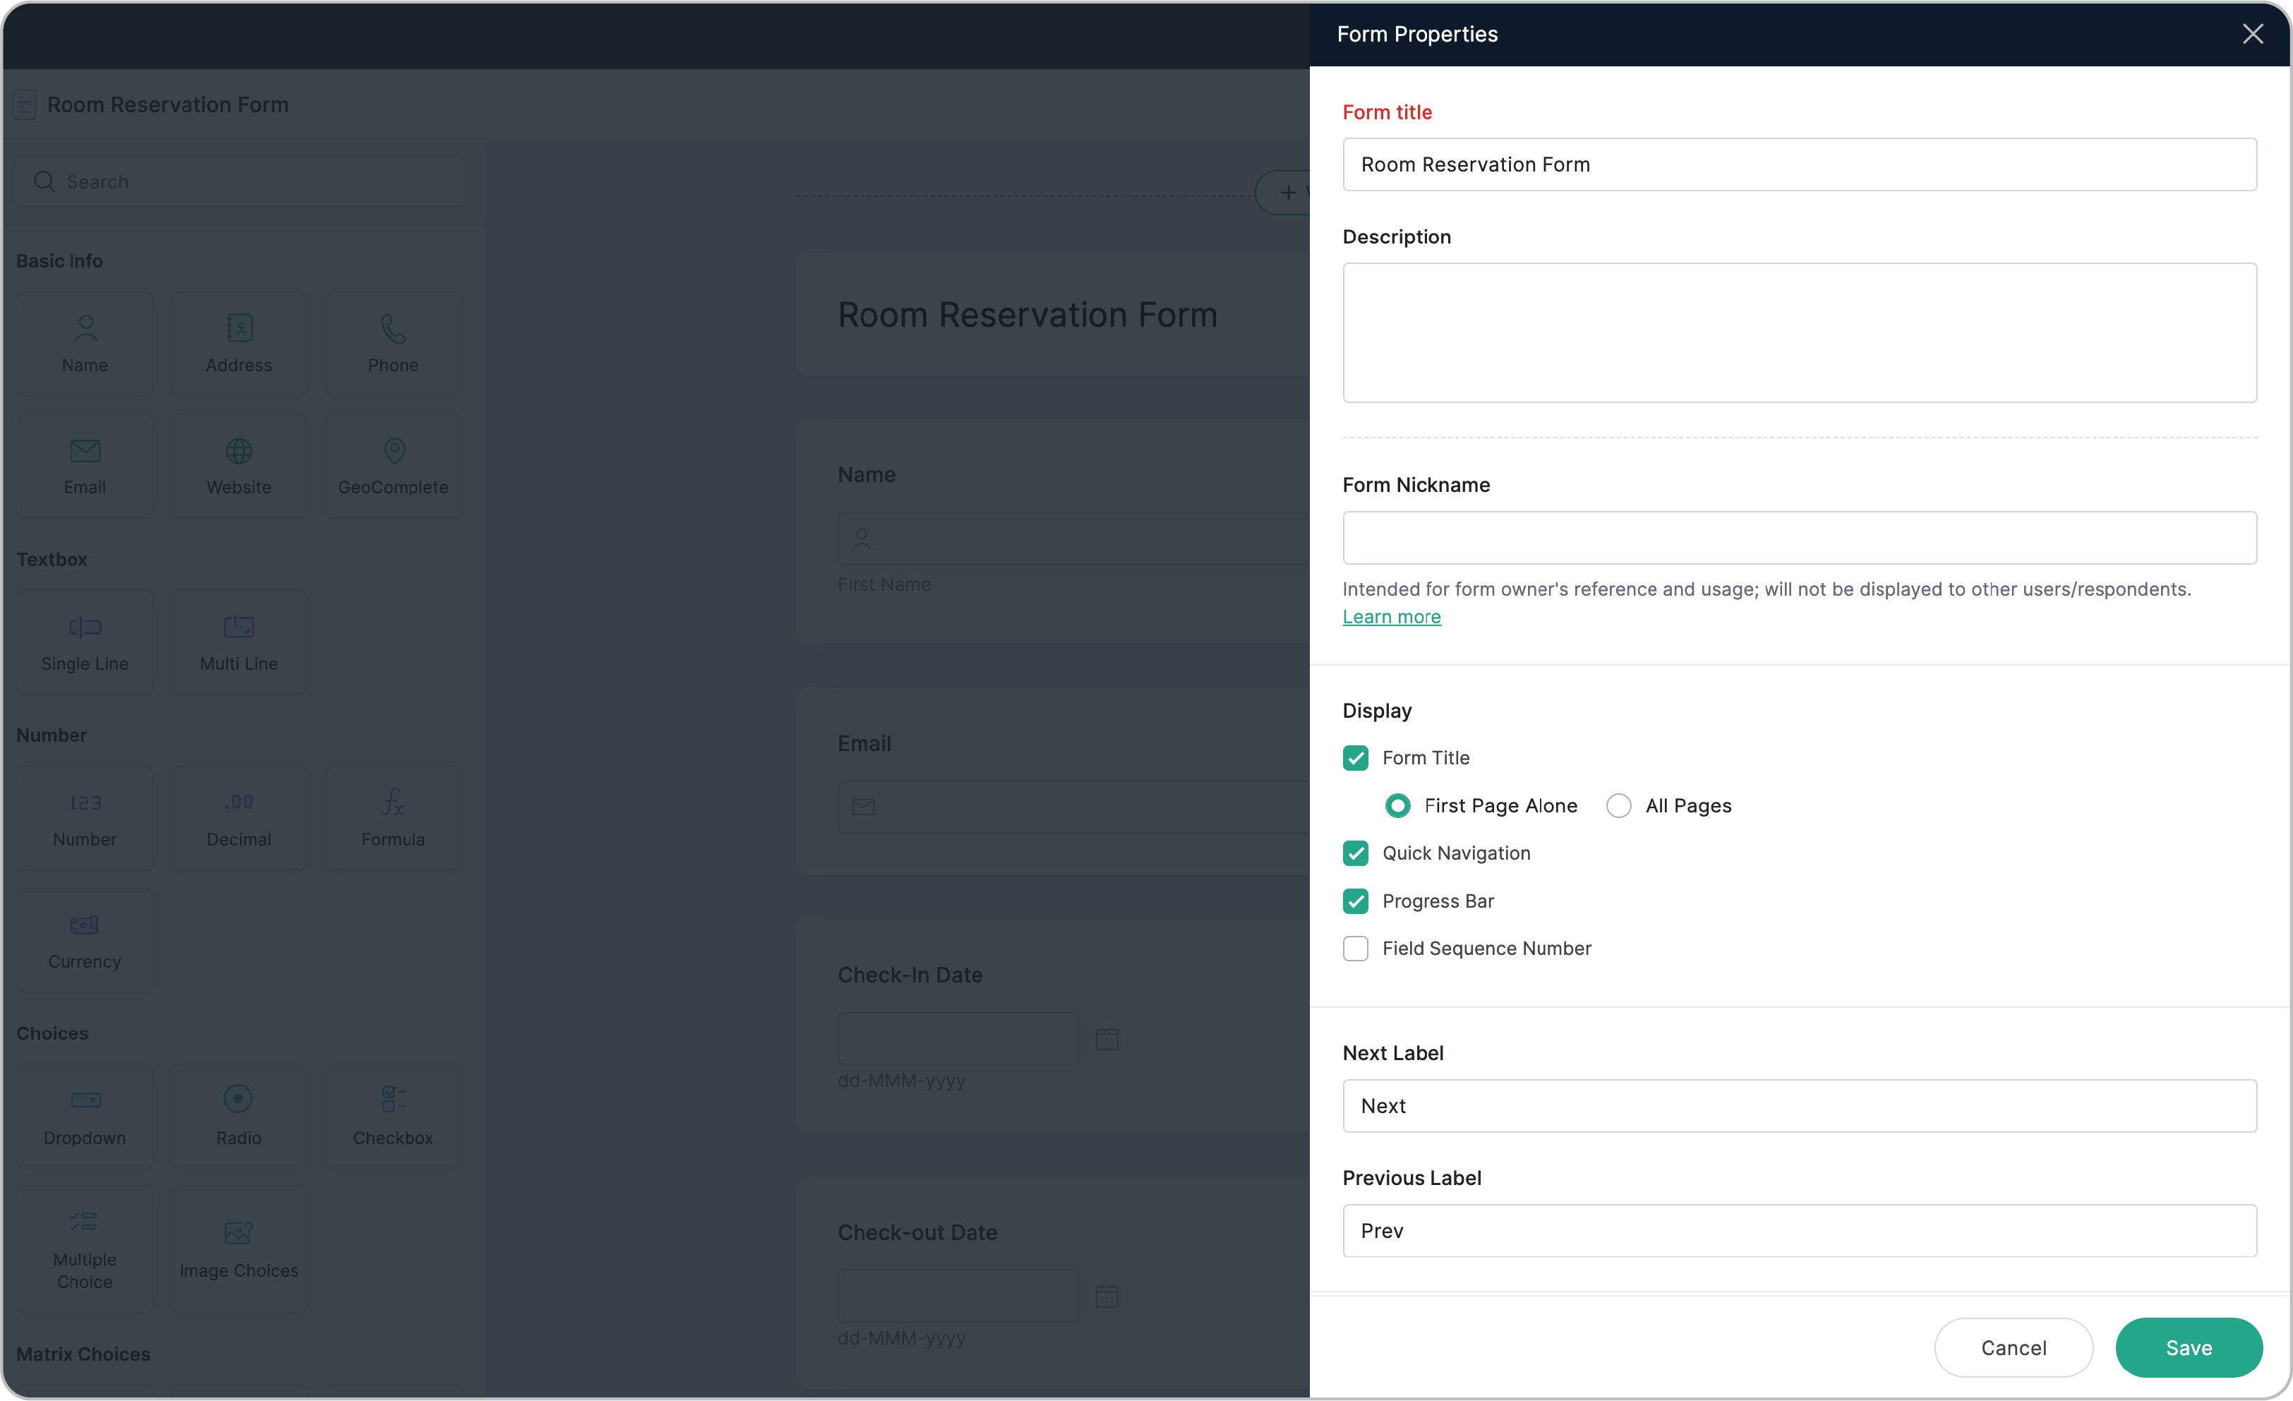Click the Website field icon
The height and width of the screenshot is (1401, 2293).
[x=239, y=452]
